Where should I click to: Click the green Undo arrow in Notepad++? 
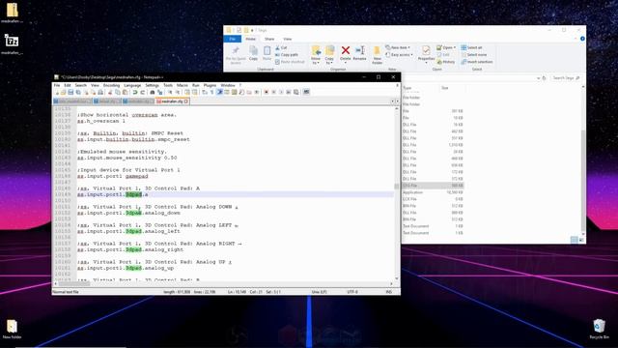tap(134, 93)
